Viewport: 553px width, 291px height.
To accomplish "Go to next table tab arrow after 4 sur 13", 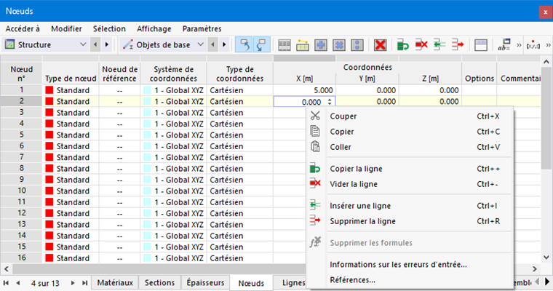I will pyautogui.click(x=72, y=283).
